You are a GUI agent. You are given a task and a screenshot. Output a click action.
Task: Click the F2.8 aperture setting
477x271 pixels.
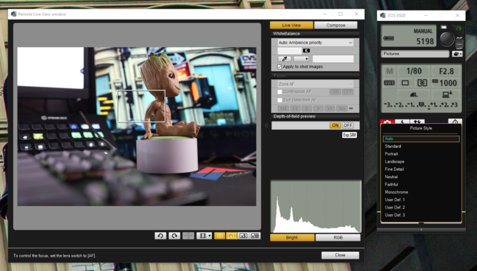446,71
